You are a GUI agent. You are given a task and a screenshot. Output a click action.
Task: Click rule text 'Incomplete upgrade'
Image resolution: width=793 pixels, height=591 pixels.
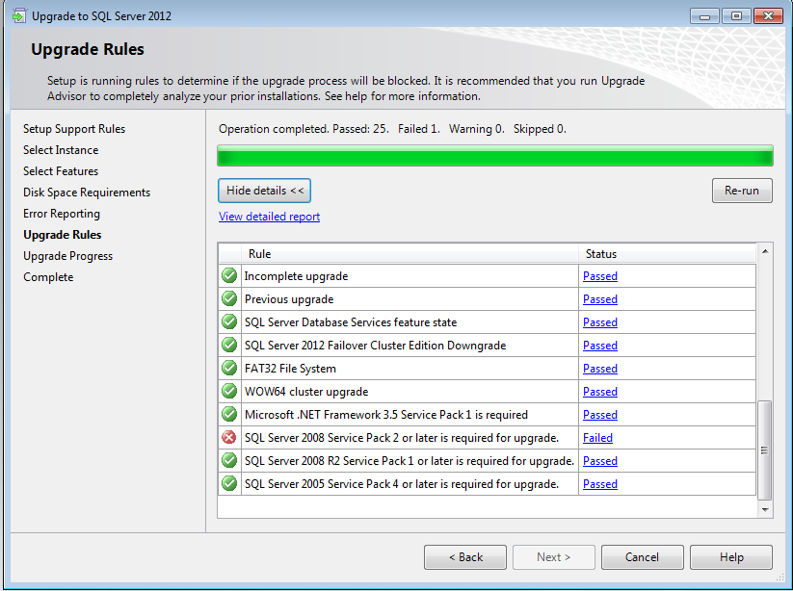pos(297,276)
